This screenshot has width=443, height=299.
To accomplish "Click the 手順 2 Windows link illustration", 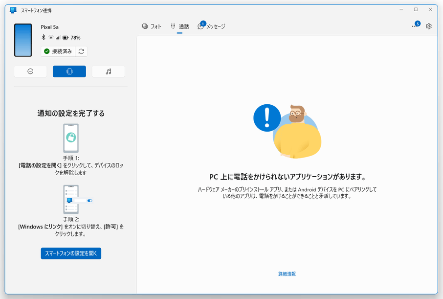I will [x=78, y=200].
